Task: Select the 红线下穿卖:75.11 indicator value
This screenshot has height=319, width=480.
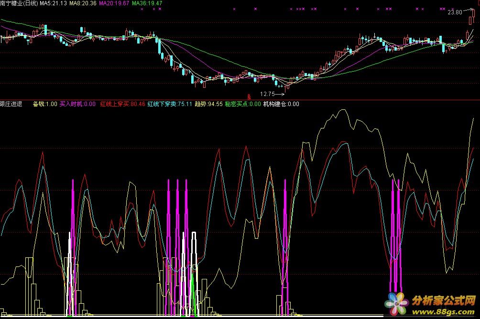Action: (x=170, y=104)
